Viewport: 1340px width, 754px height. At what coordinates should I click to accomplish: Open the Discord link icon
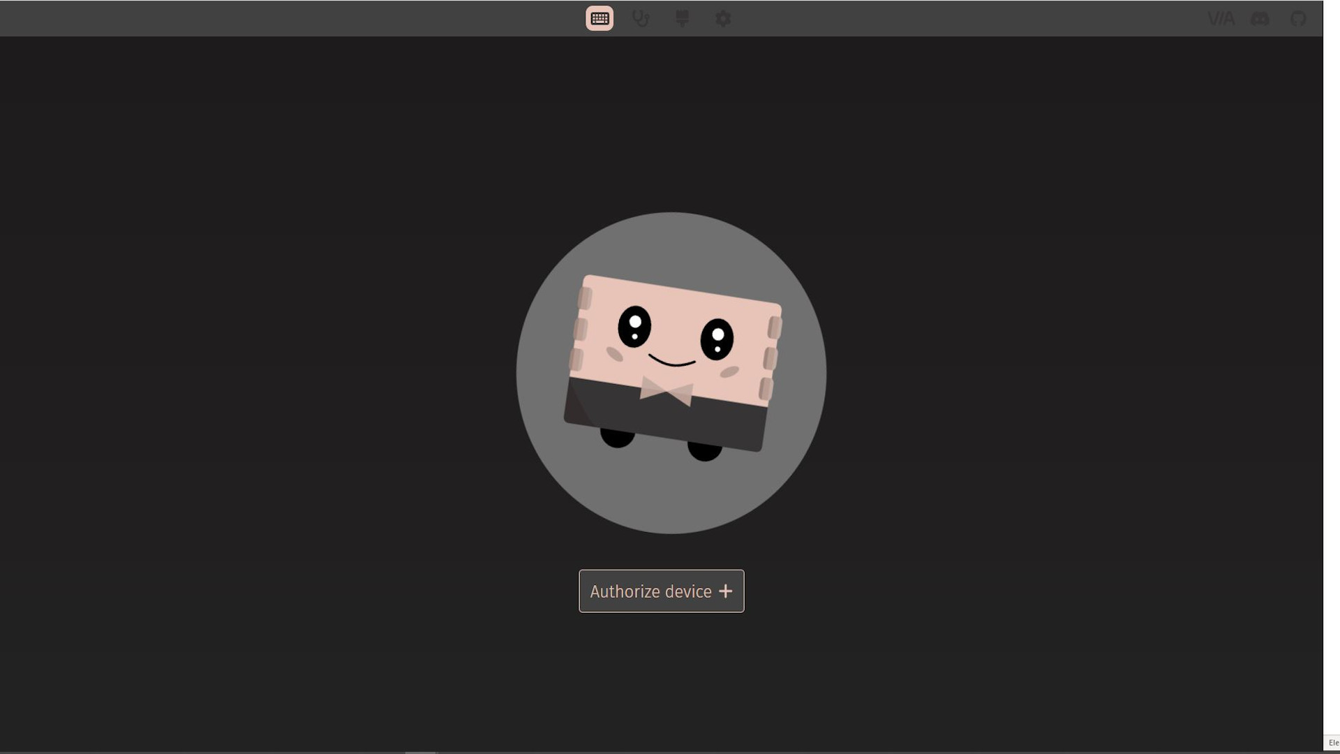pyautogui.click(x=1260, y=19)
